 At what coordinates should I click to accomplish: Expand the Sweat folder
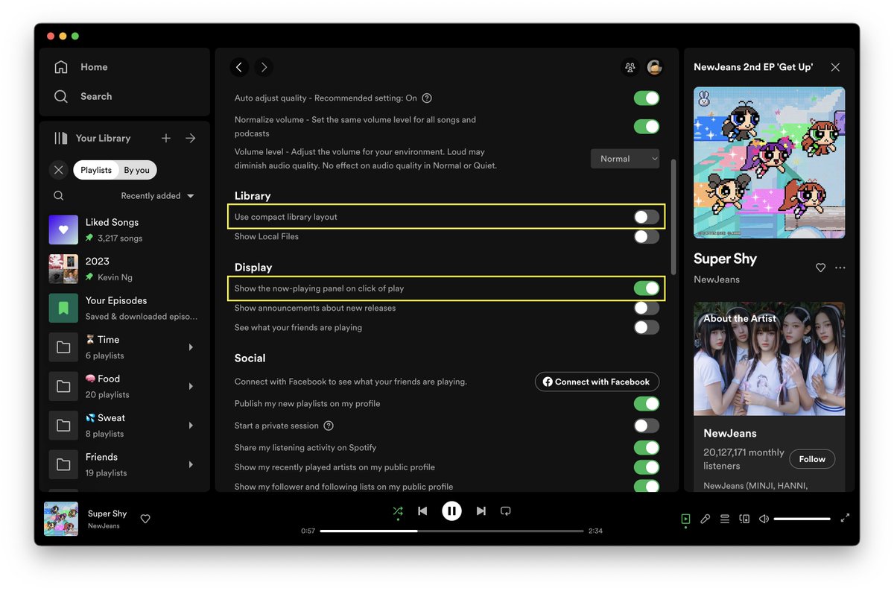pyautogui.click(x=191, y=426)
